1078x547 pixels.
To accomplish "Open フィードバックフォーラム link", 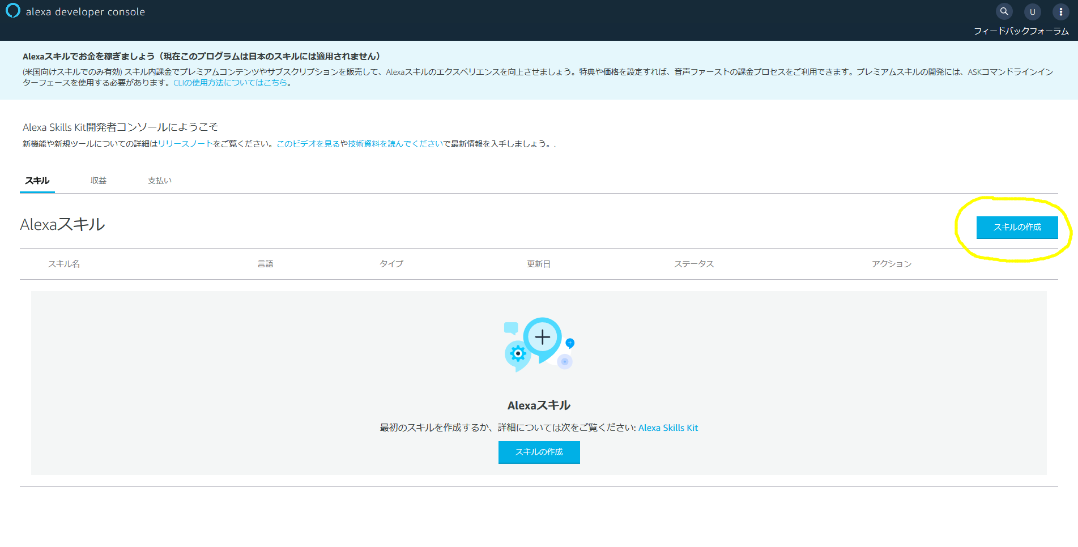I will pyautogui.click(x=1021, y=31).
